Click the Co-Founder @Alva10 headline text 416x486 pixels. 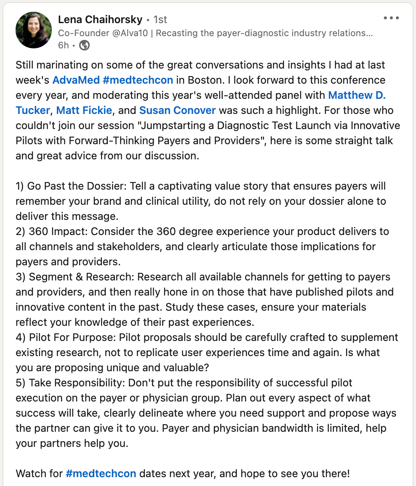[215, 33]
